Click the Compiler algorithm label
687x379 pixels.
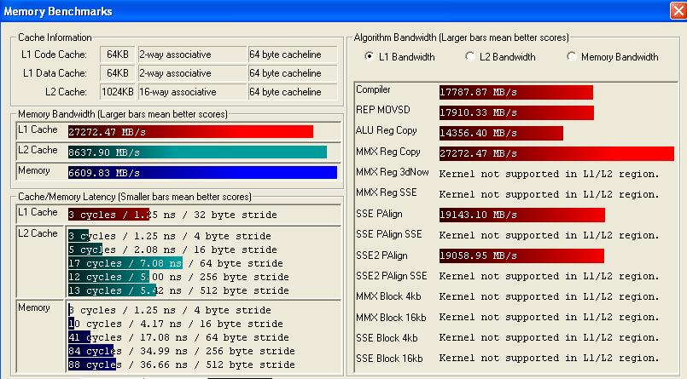(x=373, y=89)
